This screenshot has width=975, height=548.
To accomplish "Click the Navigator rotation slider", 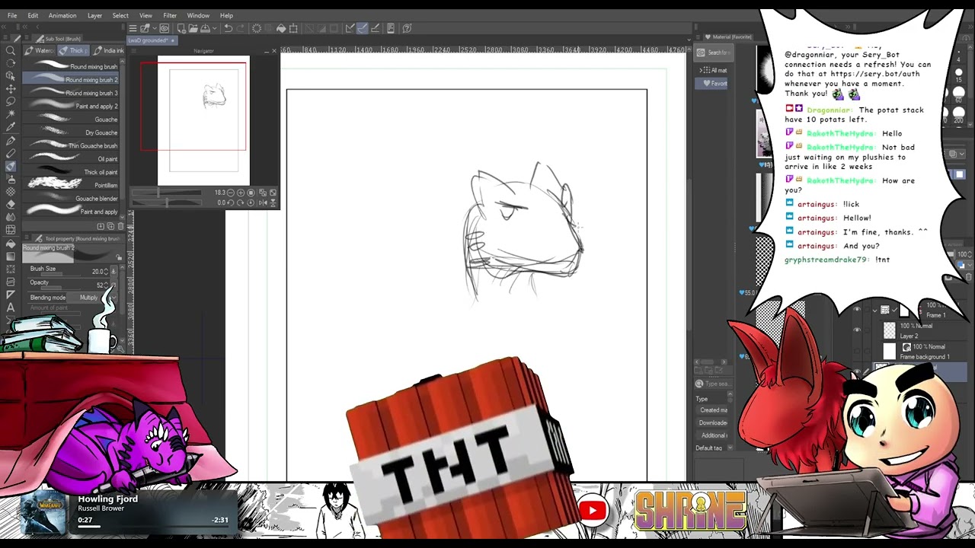I will point(166,202).
